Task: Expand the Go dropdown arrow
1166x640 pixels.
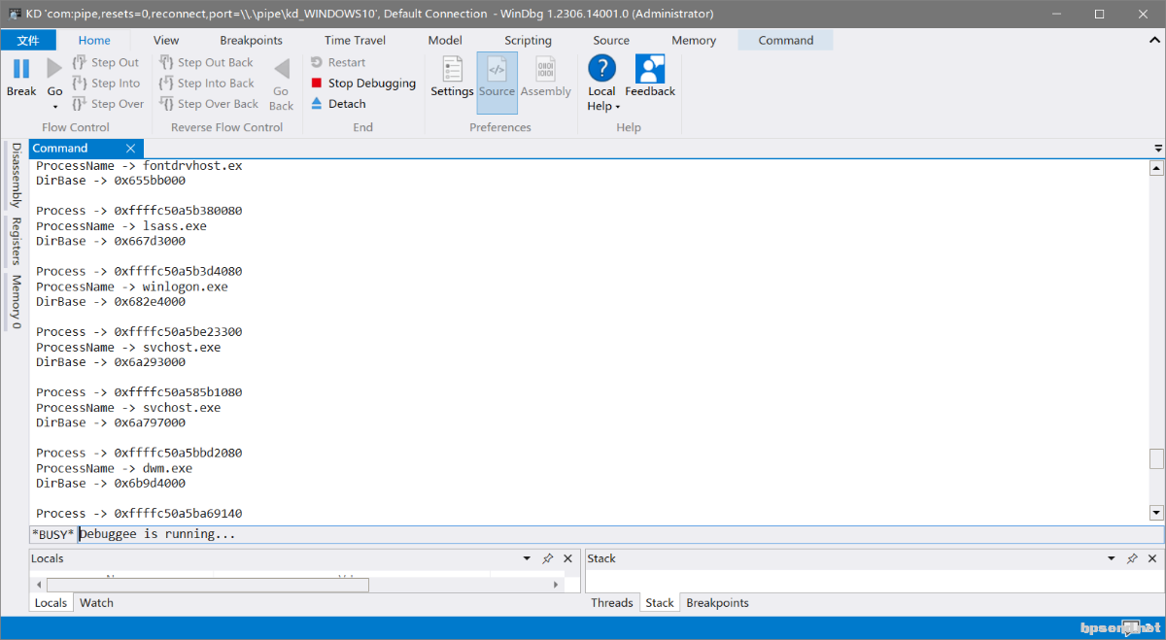Action: point(54,106)
